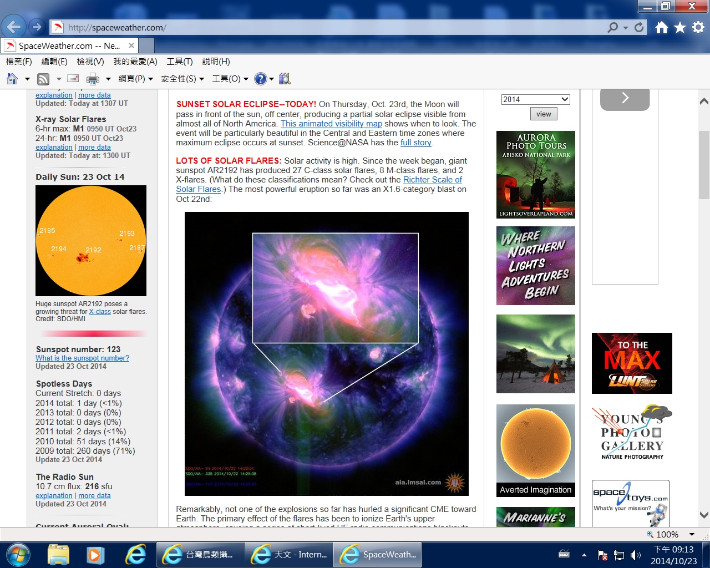Click the taskbar keyboard icon
This screenshot has width=710, height=568.
point(564,554)
